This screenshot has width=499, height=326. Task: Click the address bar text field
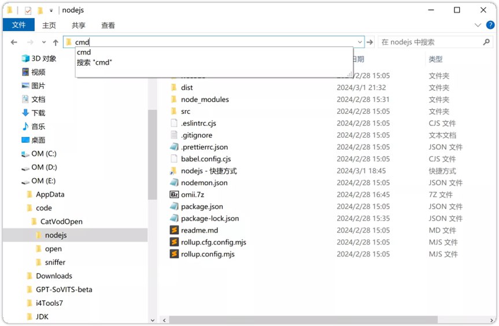(213, 42)
